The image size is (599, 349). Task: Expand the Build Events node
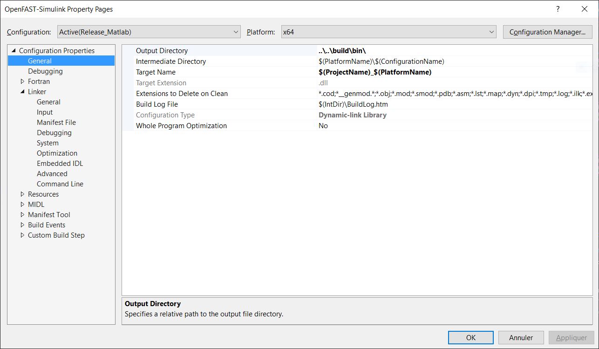(x=21, y=225)
